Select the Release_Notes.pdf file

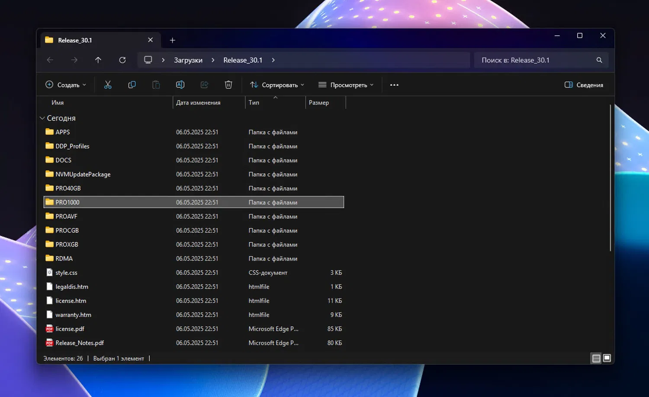pos(80,343)
